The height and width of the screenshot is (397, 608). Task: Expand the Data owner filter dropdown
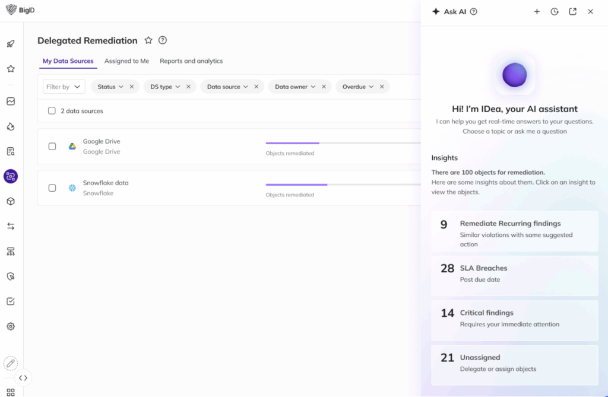295,87
